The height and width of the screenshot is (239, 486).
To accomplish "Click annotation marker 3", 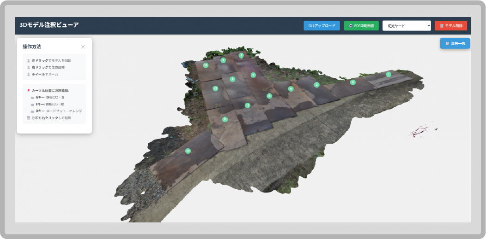I will tap(316, 85).
